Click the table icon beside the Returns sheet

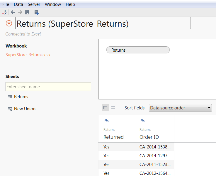click(10, 97)
